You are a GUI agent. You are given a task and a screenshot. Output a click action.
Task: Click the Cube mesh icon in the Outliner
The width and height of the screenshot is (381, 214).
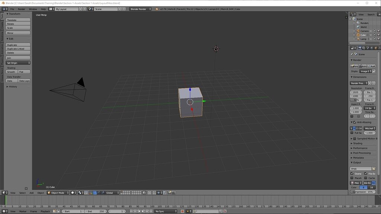(x=358, y=35)
